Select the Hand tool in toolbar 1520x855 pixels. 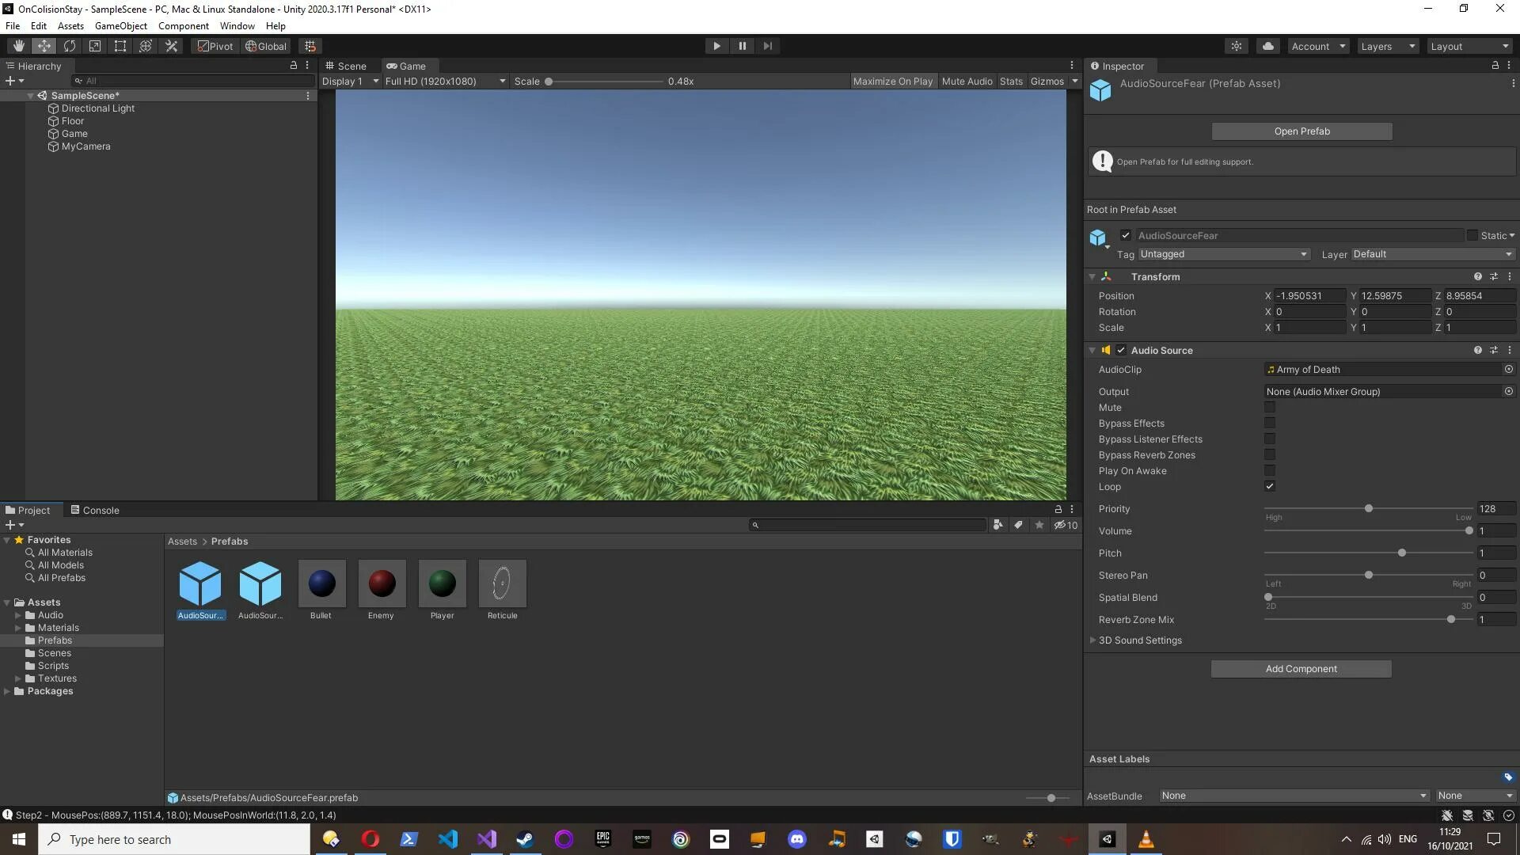(x=19, y=46)
